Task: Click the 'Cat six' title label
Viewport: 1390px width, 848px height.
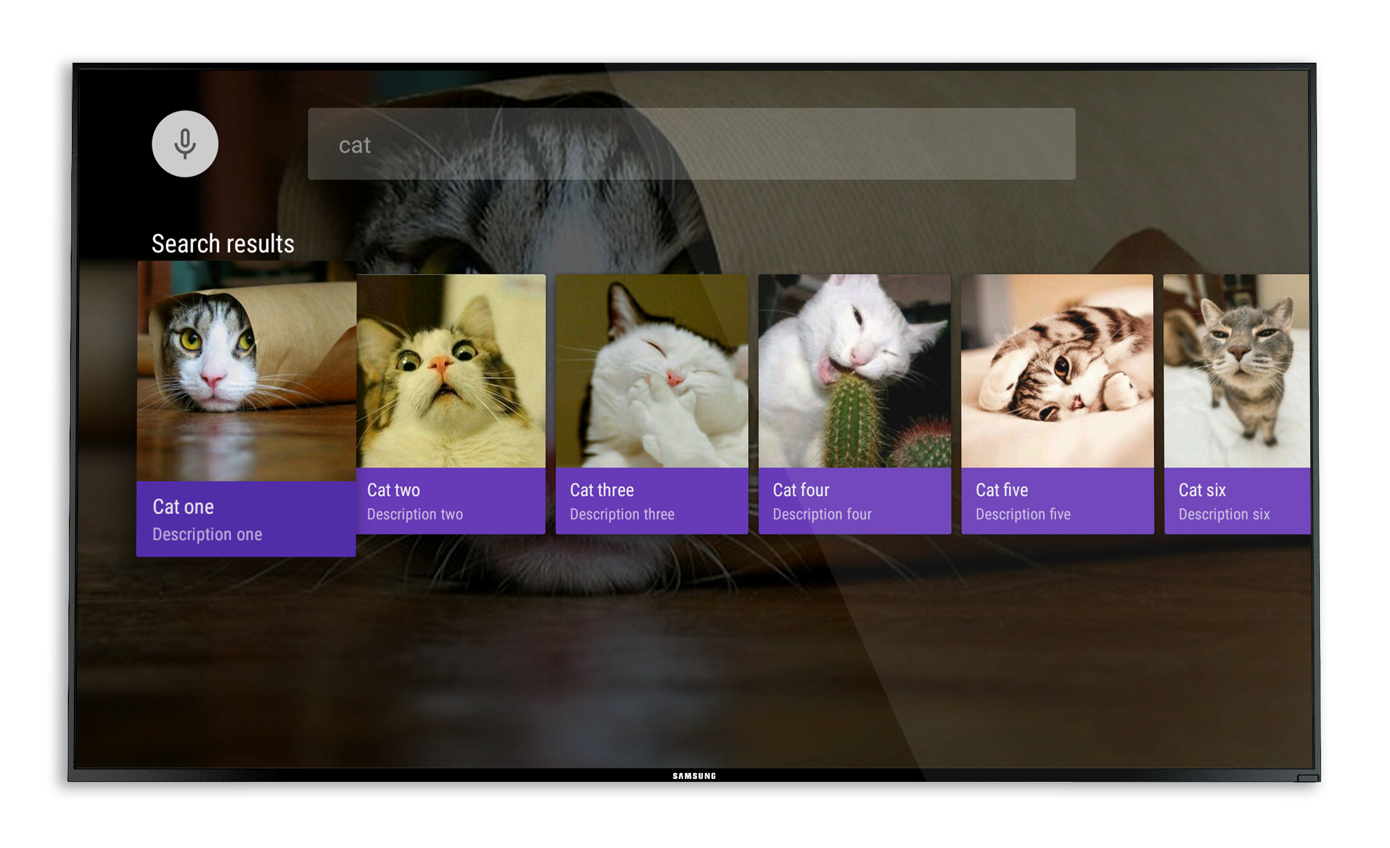Action: [x=1202, y=490]
